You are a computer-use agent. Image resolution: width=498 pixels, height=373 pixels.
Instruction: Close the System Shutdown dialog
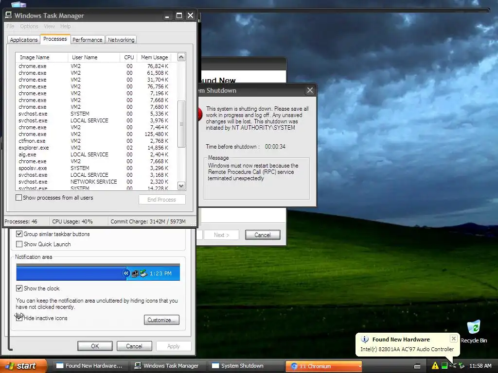[310, 90]
